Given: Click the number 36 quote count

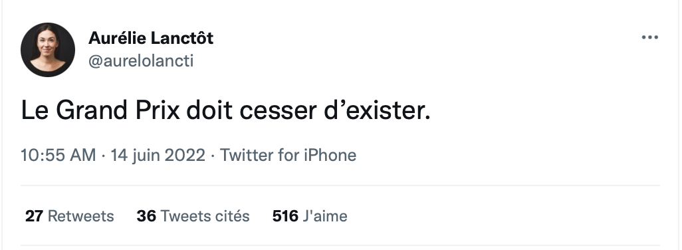Looking at the screenshot, I should [x=146, y=216].
